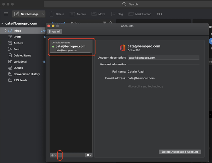
Task: Open the Deleted Items folder
Action: click(x=23, y=56)
